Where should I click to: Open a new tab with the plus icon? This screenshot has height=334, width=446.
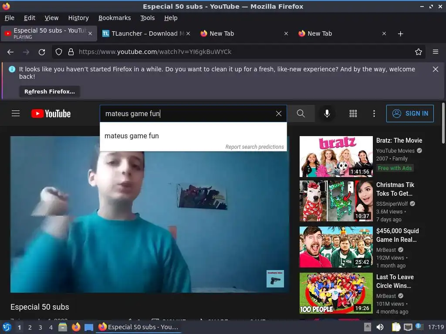tap(401, 34)
